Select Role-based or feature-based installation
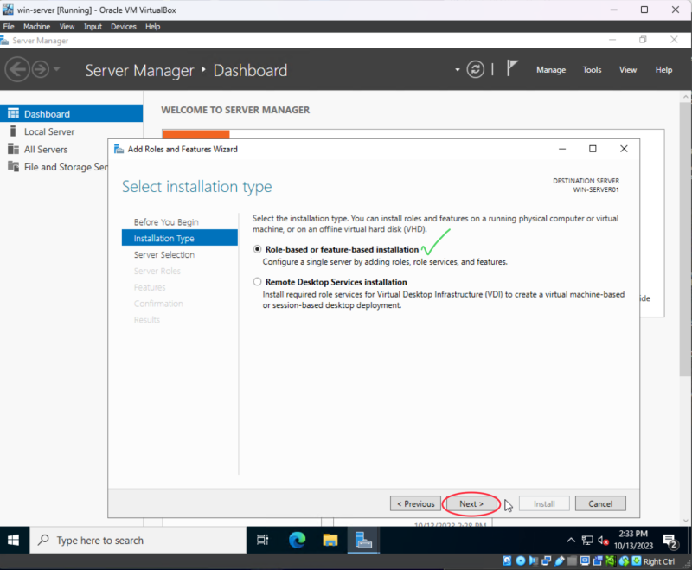 [257, 249]
